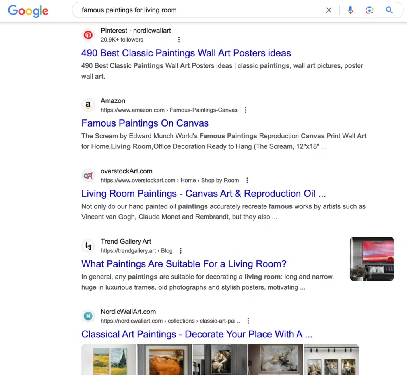Click the Google logo
The width and height of the screenshot is (407, 375).
(x=28, y=11)
